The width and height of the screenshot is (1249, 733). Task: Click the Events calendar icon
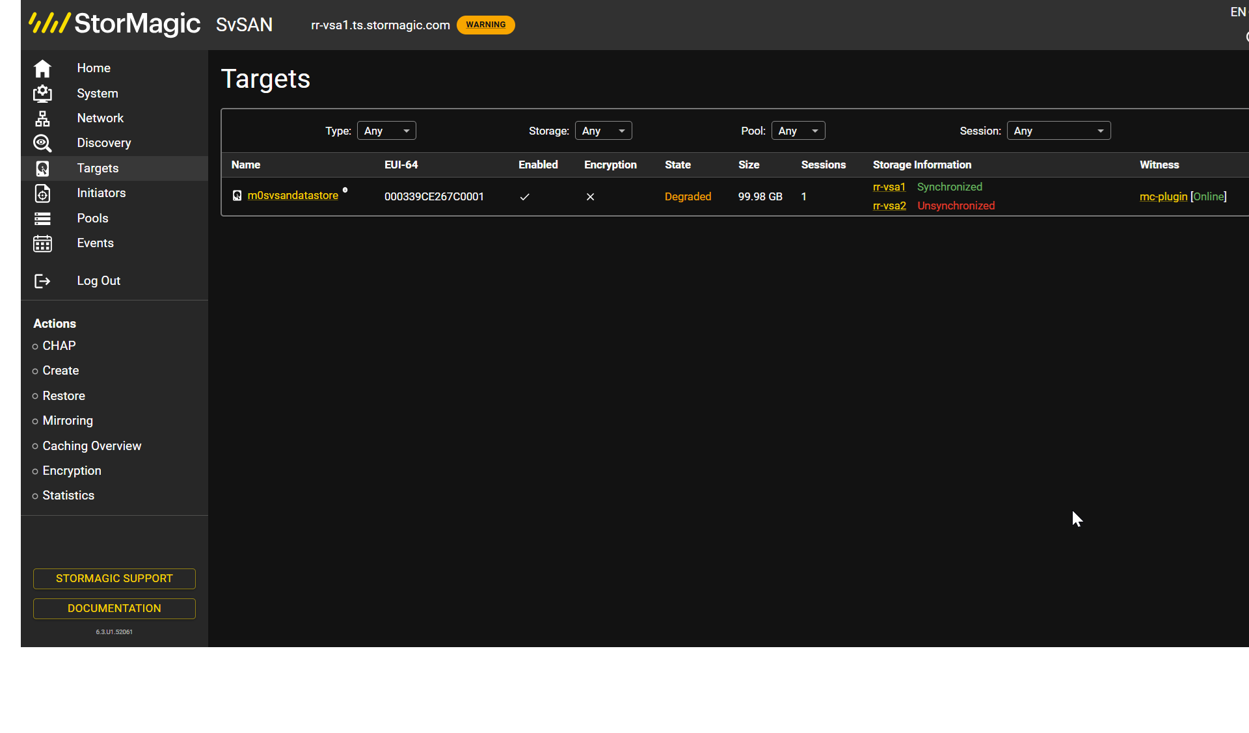coord(42,243)
